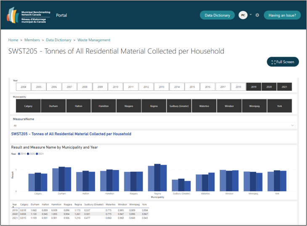Viewport: 307px width, 226px height.
Task: Deselect the Calgary municipality tile
Action: [x=28, y=106]
